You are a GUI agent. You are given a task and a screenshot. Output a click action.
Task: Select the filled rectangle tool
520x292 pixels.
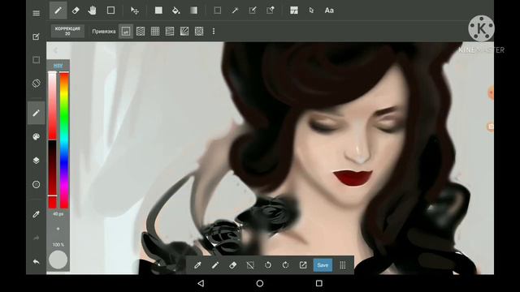pos(158,11)
